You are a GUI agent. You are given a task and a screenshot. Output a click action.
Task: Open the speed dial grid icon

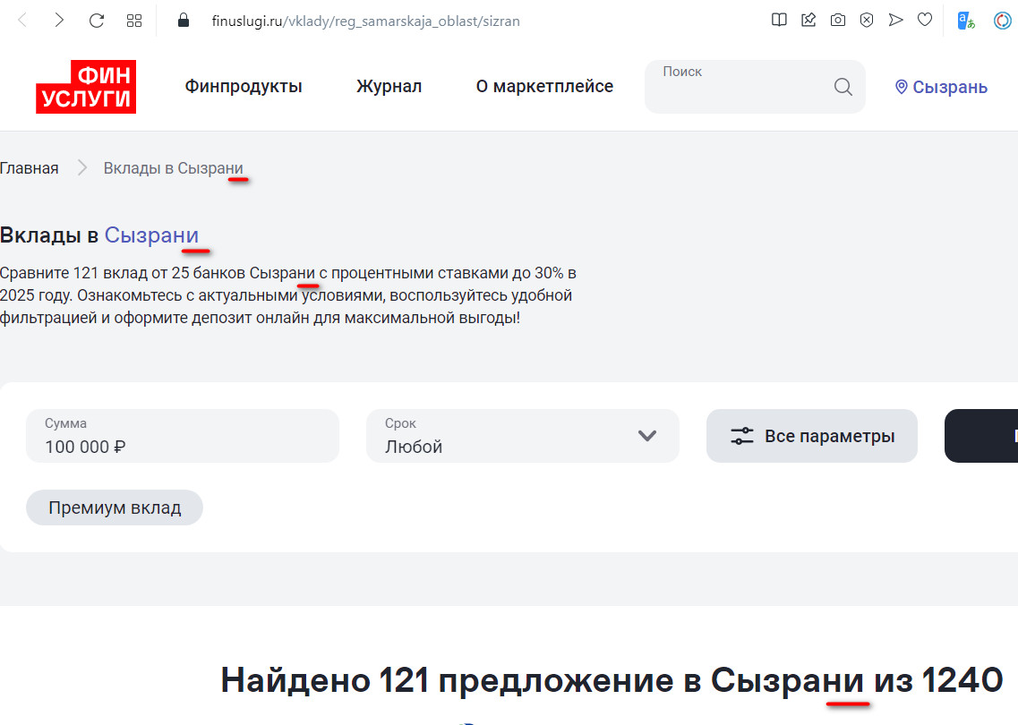pos(134,20)
